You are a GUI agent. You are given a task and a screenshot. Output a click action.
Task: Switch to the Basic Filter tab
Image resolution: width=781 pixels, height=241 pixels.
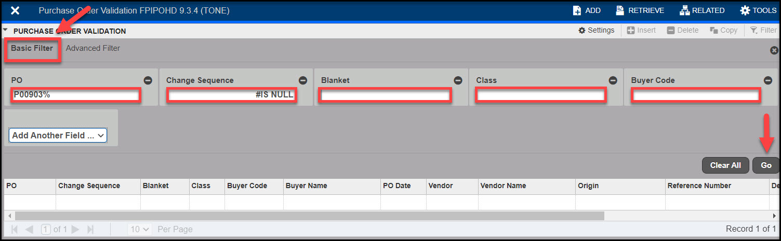pyautogui.click(x=32, y=48)
